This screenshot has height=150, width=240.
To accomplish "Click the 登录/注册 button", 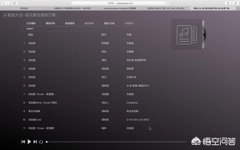I will coord(109,23).
